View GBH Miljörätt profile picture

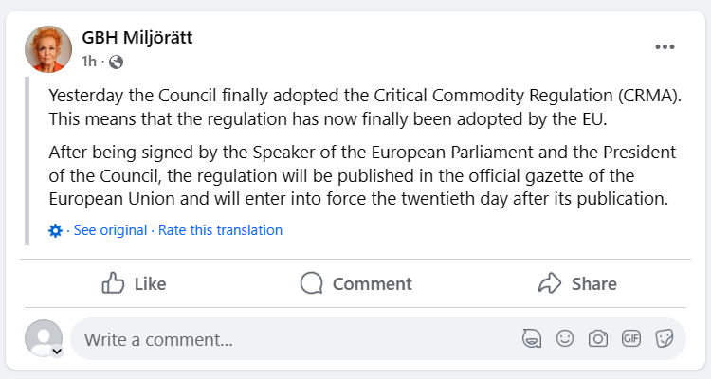[48, 49]
